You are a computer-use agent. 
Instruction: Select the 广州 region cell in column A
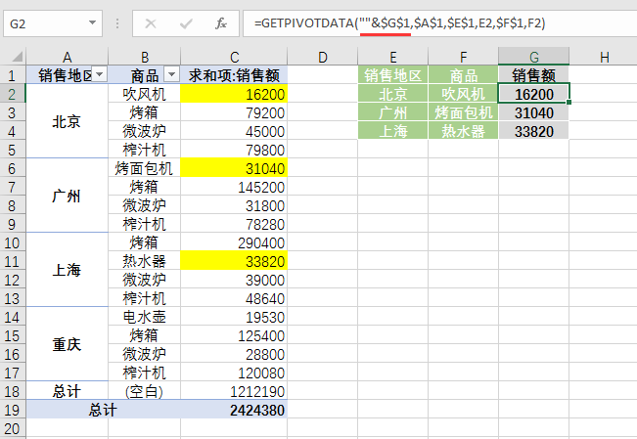click(x=68, y=196)
